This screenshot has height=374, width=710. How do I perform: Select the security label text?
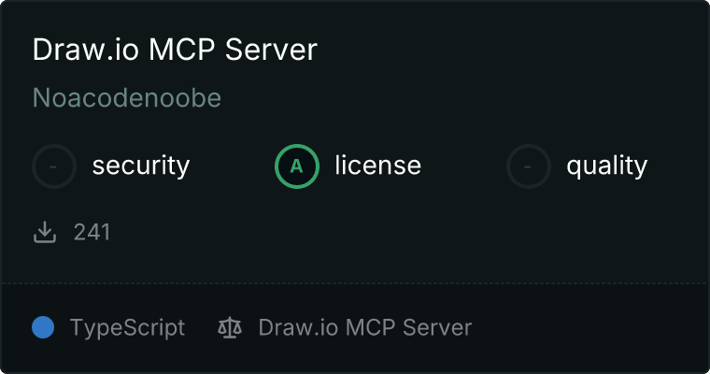pyautogui.click(x=141, y=165)
